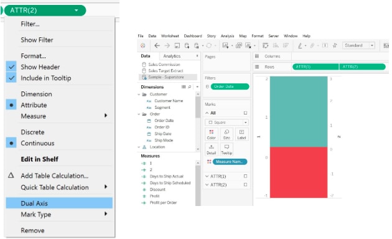Collapse the All section in Marks
The height and width of the screenshot is (239, 392).
pos(207,113)
